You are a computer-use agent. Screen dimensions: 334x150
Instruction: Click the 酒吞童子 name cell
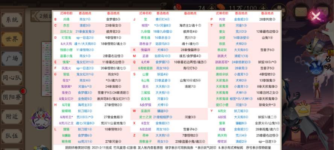pyautogui.click(x=146, y=44)
